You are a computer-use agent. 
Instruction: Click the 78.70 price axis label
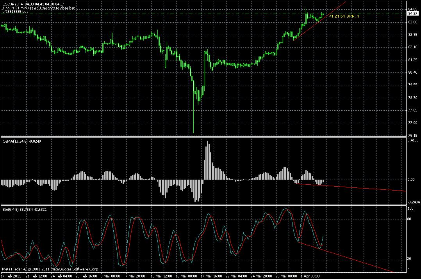click(x=412, y=97)
